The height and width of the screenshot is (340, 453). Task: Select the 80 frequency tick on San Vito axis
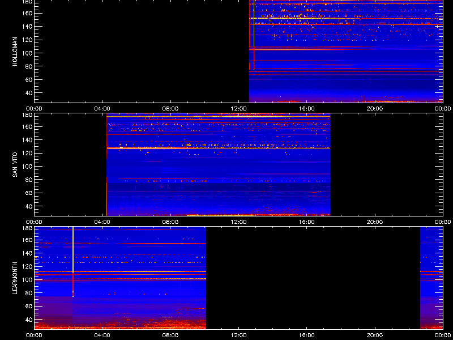[29, 180]
